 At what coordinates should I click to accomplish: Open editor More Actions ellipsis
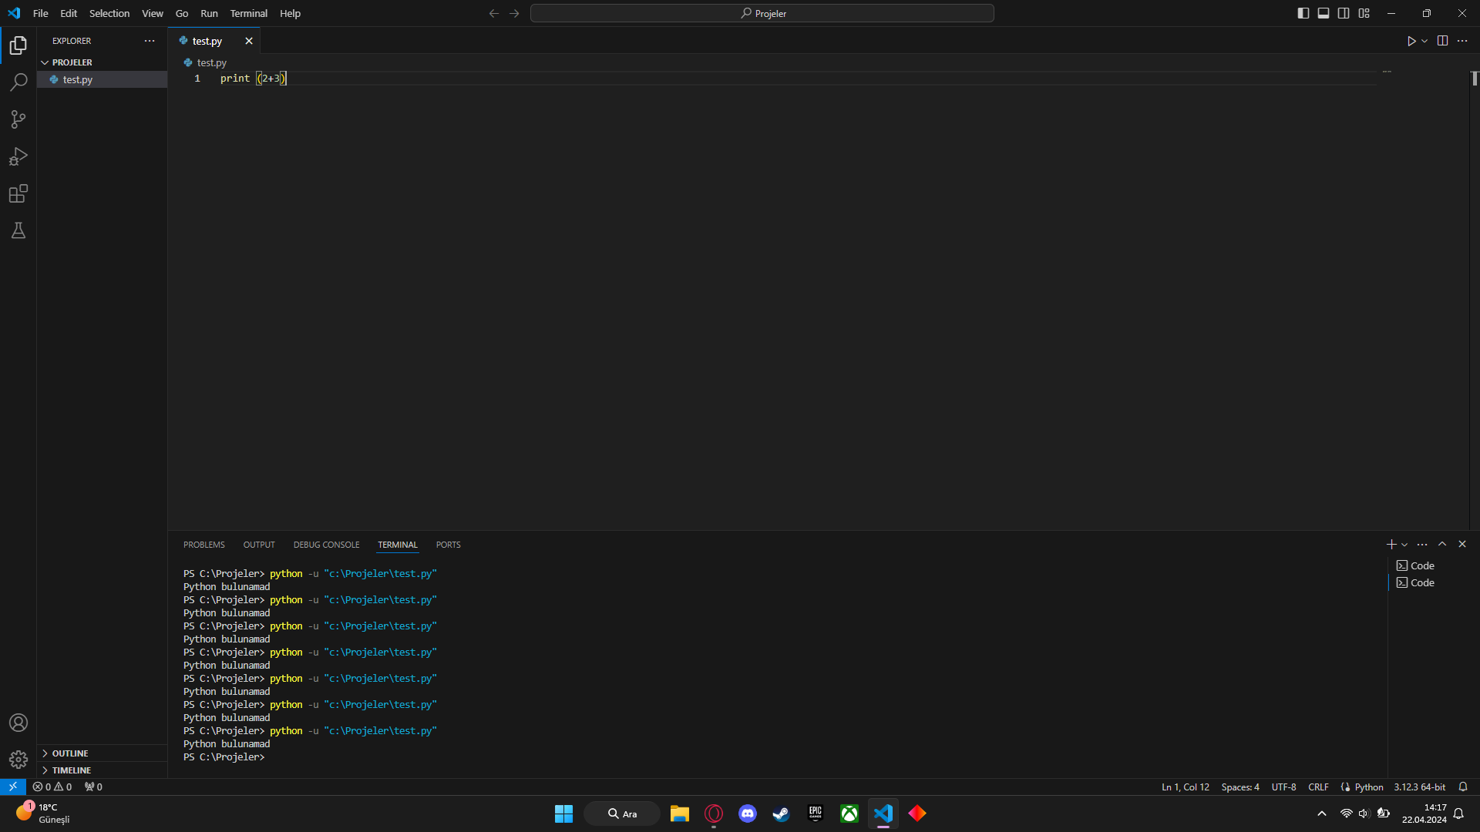click(1462, 41)
